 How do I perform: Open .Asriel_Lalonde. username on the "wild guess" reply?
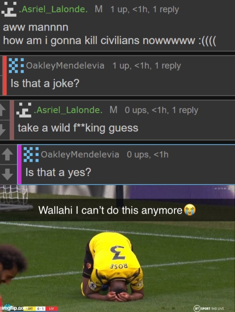click(x=68, y=110)
